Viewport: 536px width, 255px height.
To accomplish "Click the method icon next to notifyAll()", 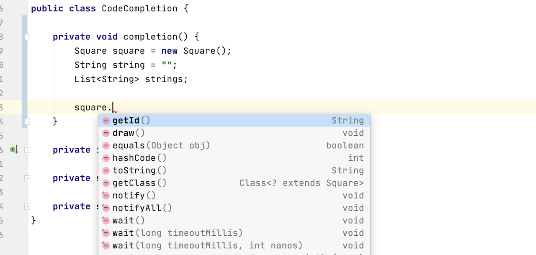I will pyautogui.click(x=106, y=208).
